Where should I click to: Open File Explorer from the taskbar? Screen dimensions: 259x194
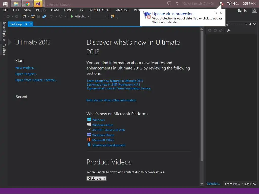point(16,4)
